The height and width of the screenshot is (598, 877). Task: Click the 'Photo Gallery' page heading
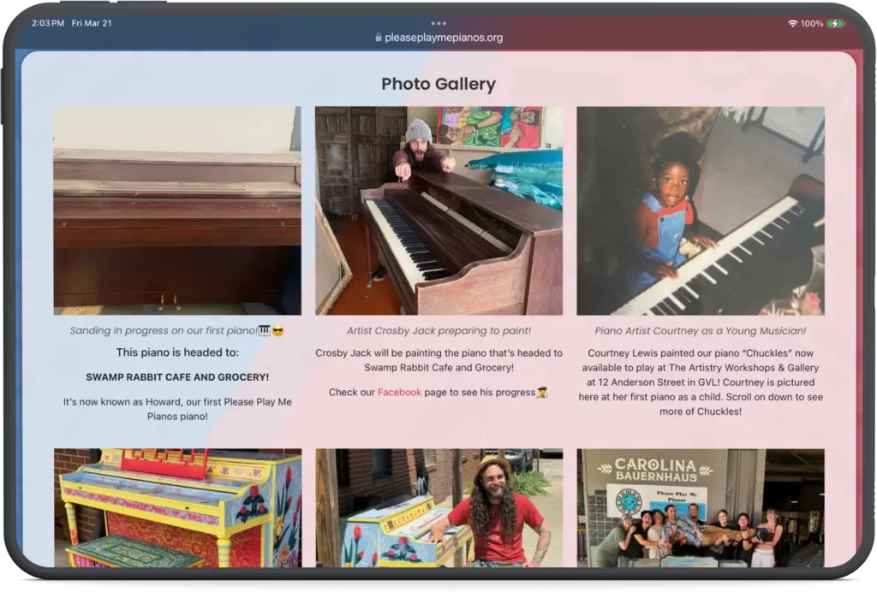pos(438,84)
